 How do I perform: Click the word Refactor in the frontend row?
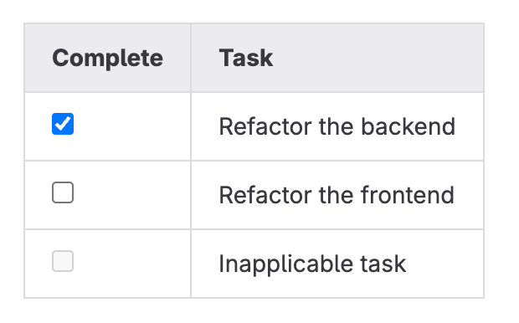265,195
